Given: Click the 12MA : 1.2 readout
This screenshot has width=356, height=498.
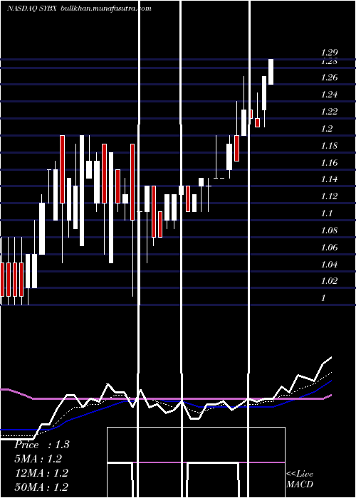Looking at the screenshot, I should coord(41,473).
